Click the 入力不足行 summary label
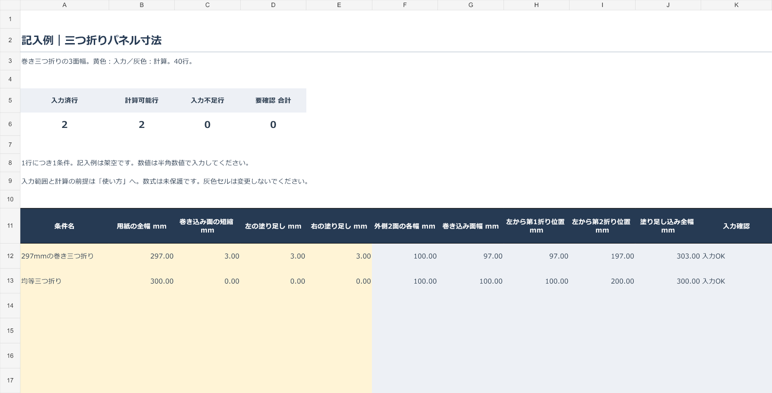Screen dimensions: 772x393 [x=207, y=100]
